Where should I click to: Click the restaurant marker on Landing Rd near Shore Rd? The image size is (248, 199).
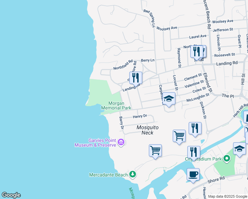coord(136,78)
